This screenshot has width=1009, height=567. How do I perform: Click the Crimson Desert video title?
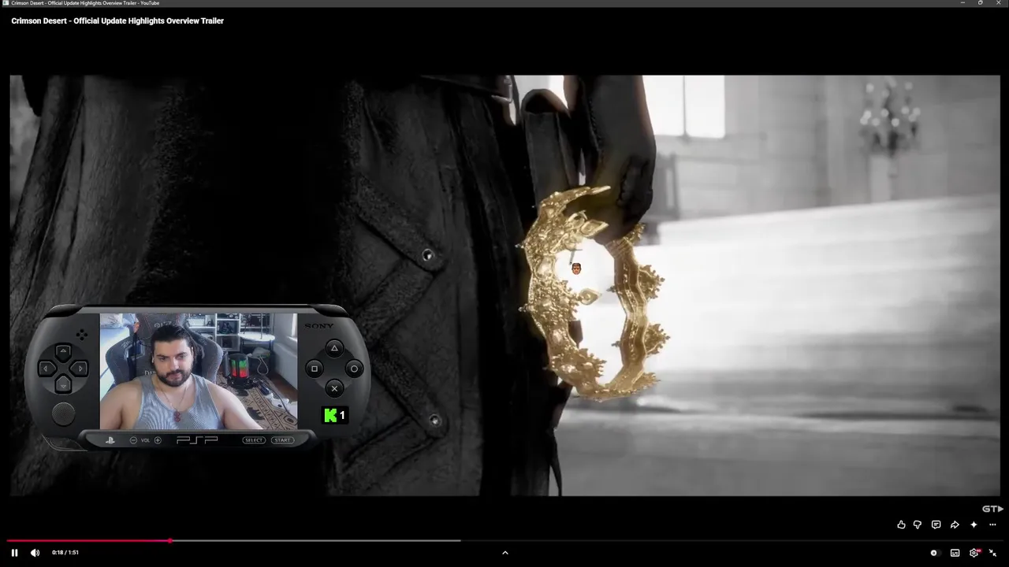click(x=117, y=20)
